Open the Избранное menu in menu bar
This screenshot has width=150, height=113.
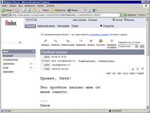(30, 6)
